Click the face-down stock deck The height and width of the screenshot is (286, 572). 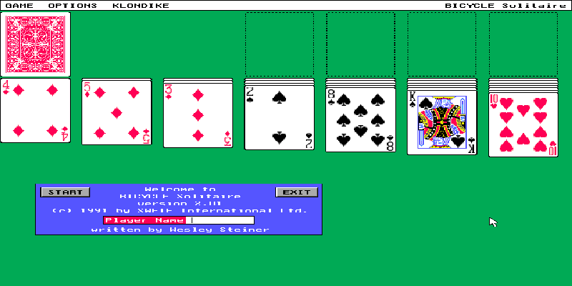pos(36,44)
